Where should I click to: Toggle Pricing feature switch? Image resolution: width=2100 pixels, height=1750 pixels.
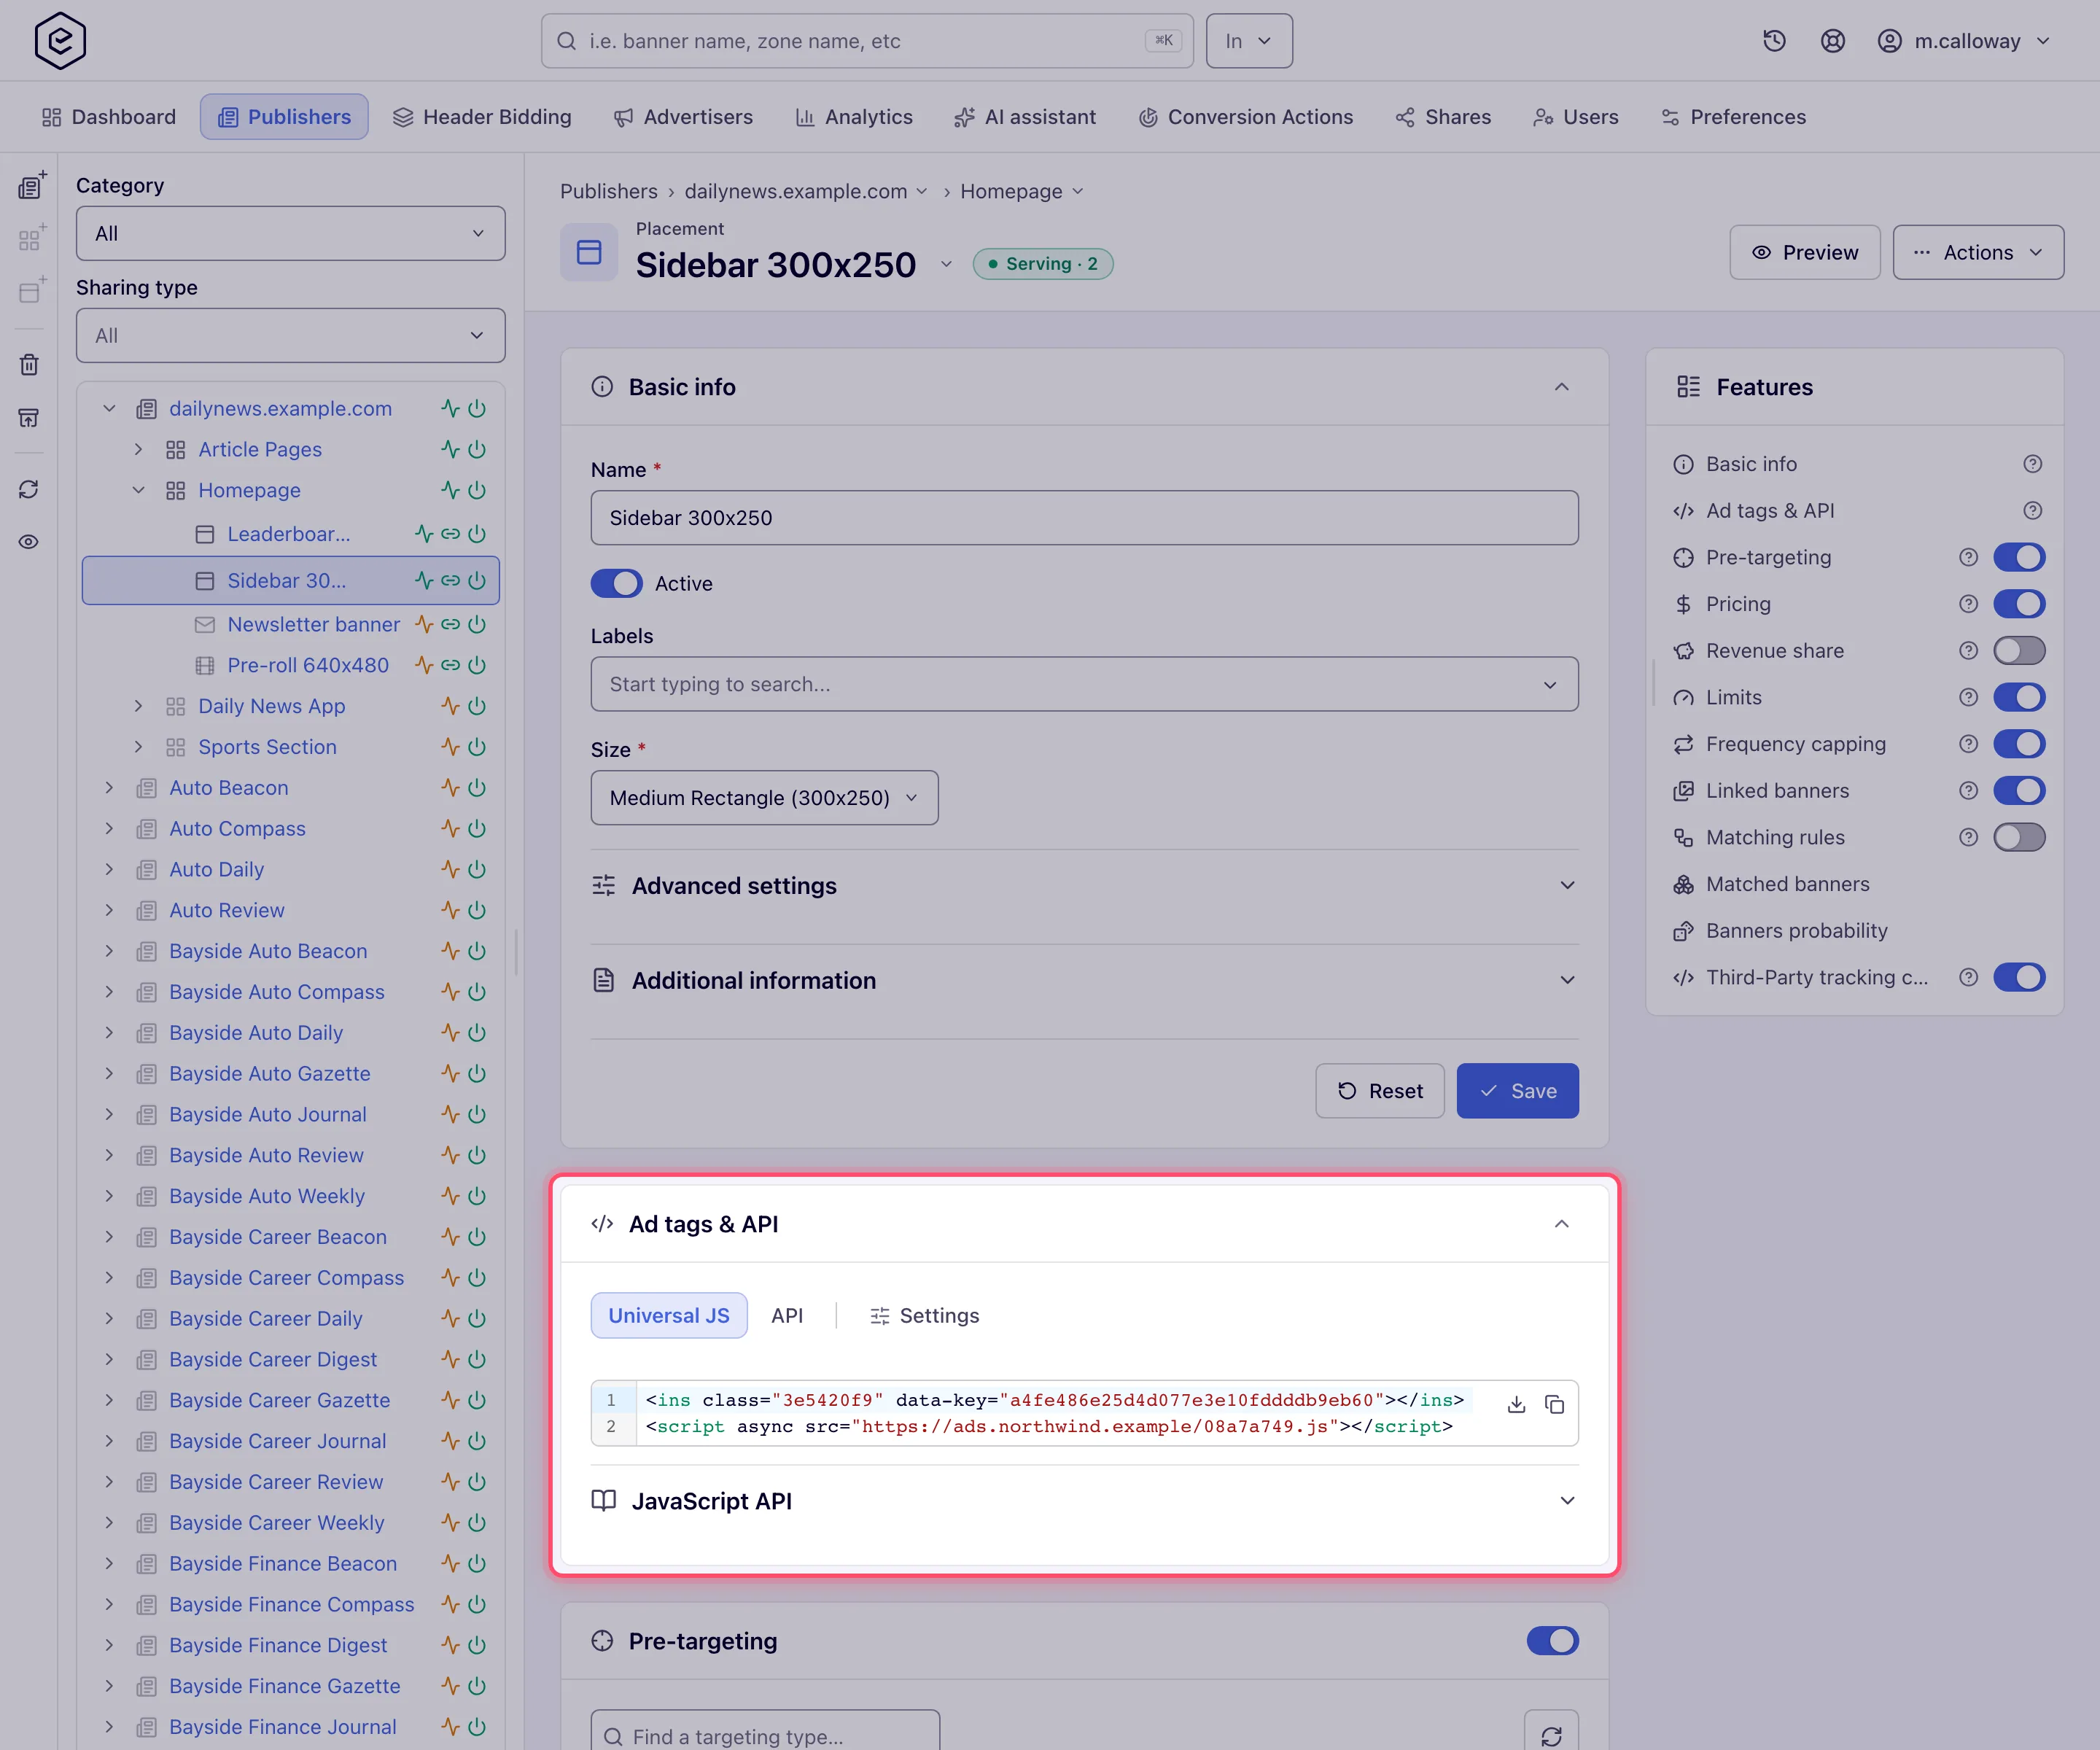tap(2019, 603)
